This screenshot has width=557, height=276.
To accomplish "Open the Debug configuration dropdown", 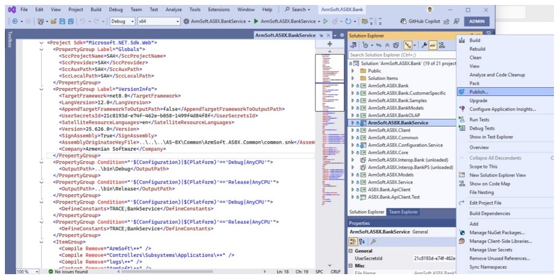I will pyautogui.click(x=123, y=22).
